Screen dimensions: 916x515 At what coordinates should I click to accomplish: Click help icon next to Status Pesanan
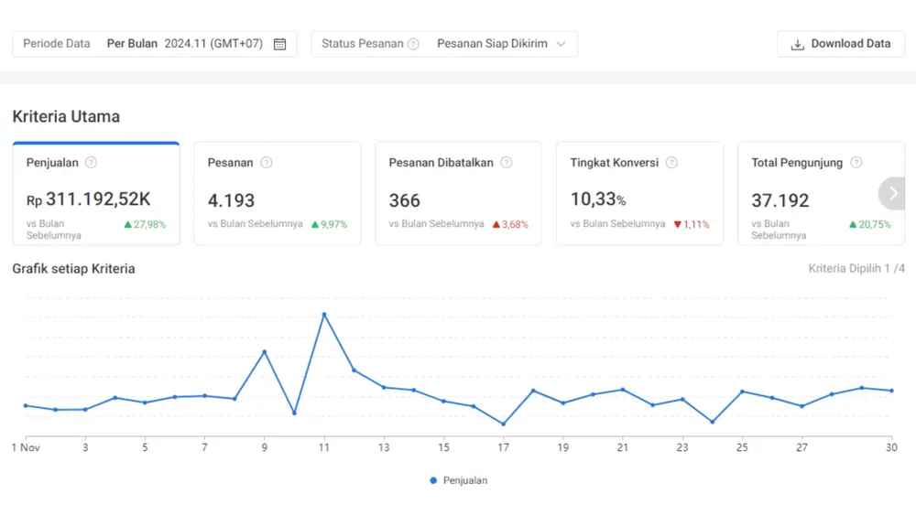point(413,44)
